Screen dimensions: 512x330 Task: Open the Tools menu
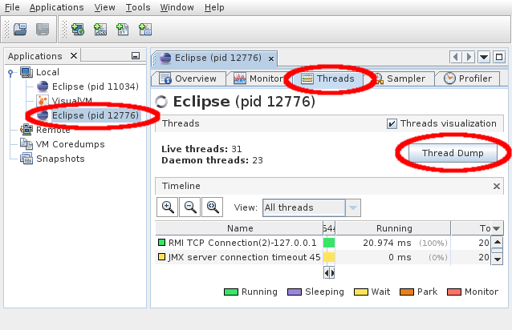[136, 7]
